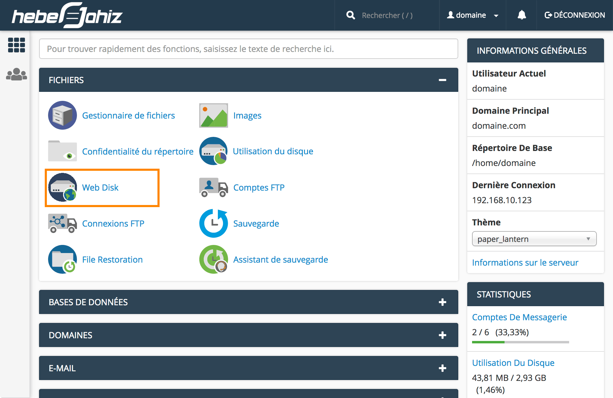Focus the Rechercher header search field
The width and height of the screenshot is (613, 398).
[x=387, y=15]
